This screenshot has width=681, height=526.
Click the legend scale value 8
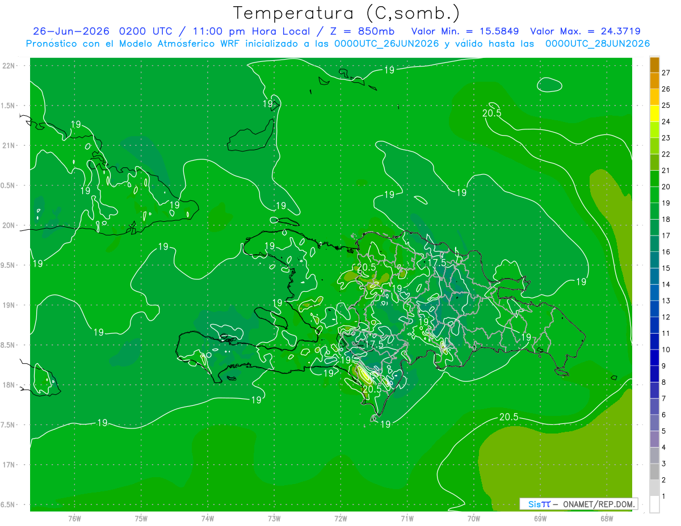[x=664, y=382]
